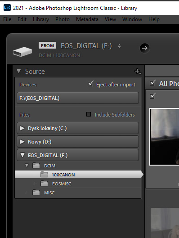Click the Devices section label
The height and width of the screenshot is (238, 179).
[28, 85]
